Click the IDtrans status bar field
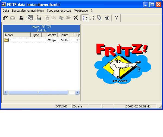Image resolution: width=163 pixels, height=137 pixels. pyautogui.click(x=80, y=106)
